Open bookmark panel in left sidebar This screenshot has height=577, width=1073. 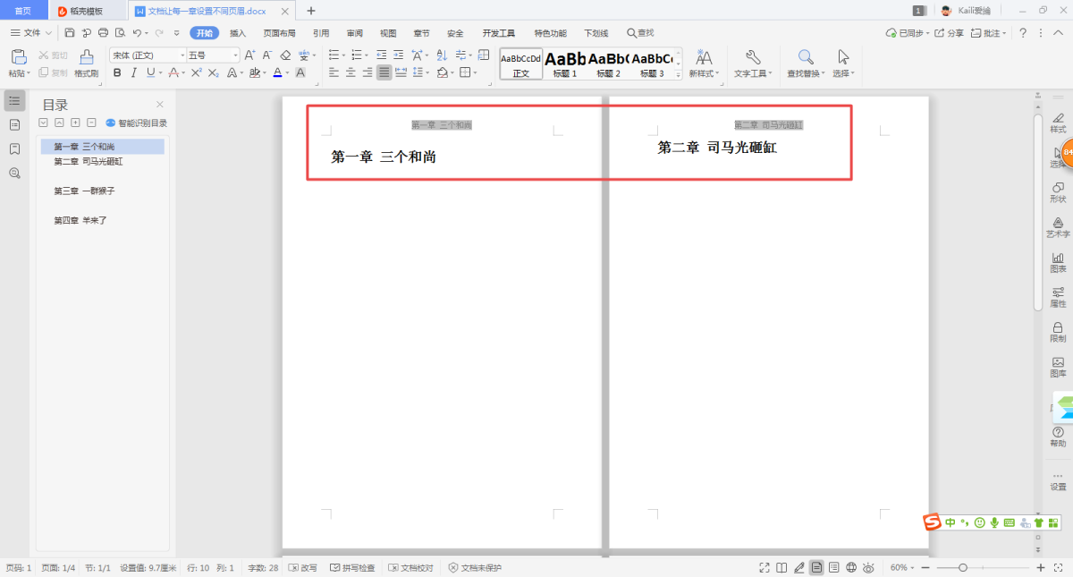click(14, 148)
